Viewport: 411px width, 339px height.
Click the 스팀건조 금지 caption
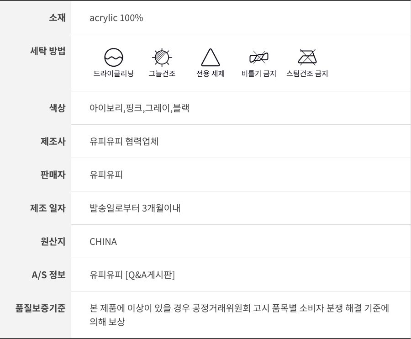(x=307, y=74)
